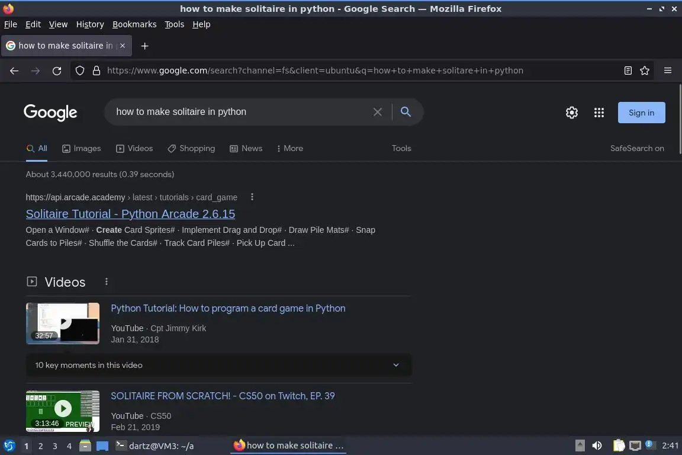Viewport: 682px width, 455px height.
Task: Reload the current page
Action: (57, 71)
